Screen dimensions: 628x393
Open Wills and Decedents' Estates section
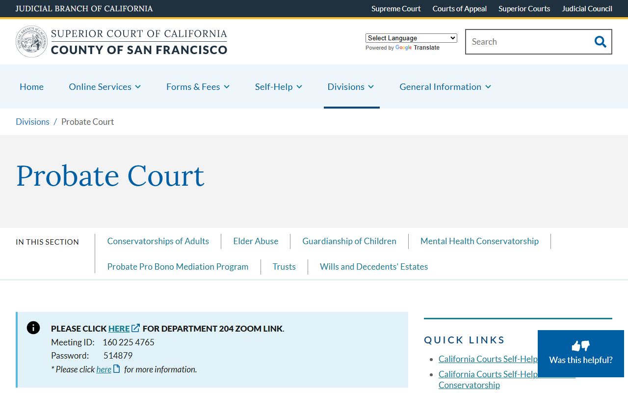coord(374,267)
